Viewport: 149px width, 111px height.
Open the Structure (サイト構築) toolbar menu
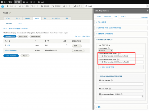click(x=24, y=6)
